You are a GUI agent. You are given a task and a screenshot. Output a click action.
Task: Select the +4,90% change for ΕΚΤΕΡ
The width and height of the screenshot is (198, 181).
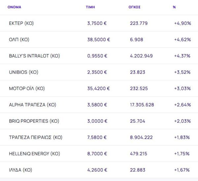[182, 24]
